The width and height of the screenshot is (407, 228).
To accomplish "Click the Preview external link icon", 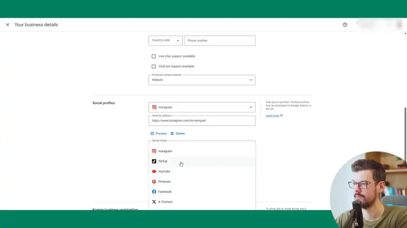I will tap(152, 133).
